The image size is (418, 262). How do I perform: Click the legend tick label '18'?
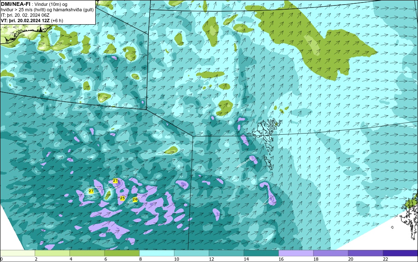[x=316, y=259]
